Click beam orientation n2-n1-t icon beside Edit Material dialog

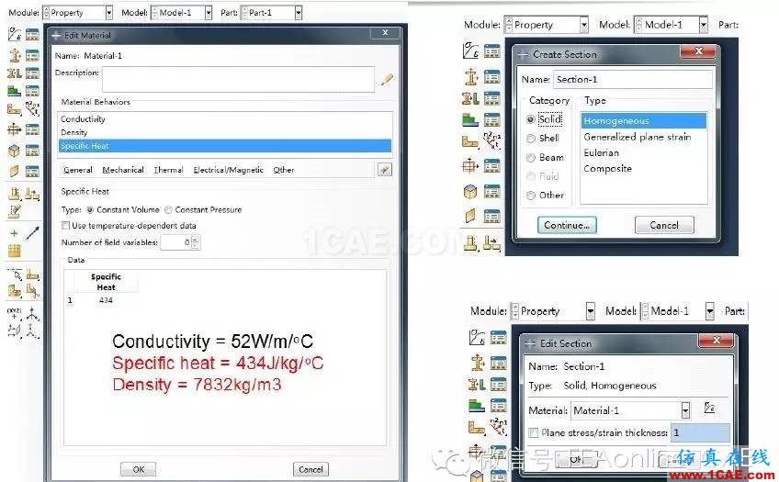(x=32, y=108)
